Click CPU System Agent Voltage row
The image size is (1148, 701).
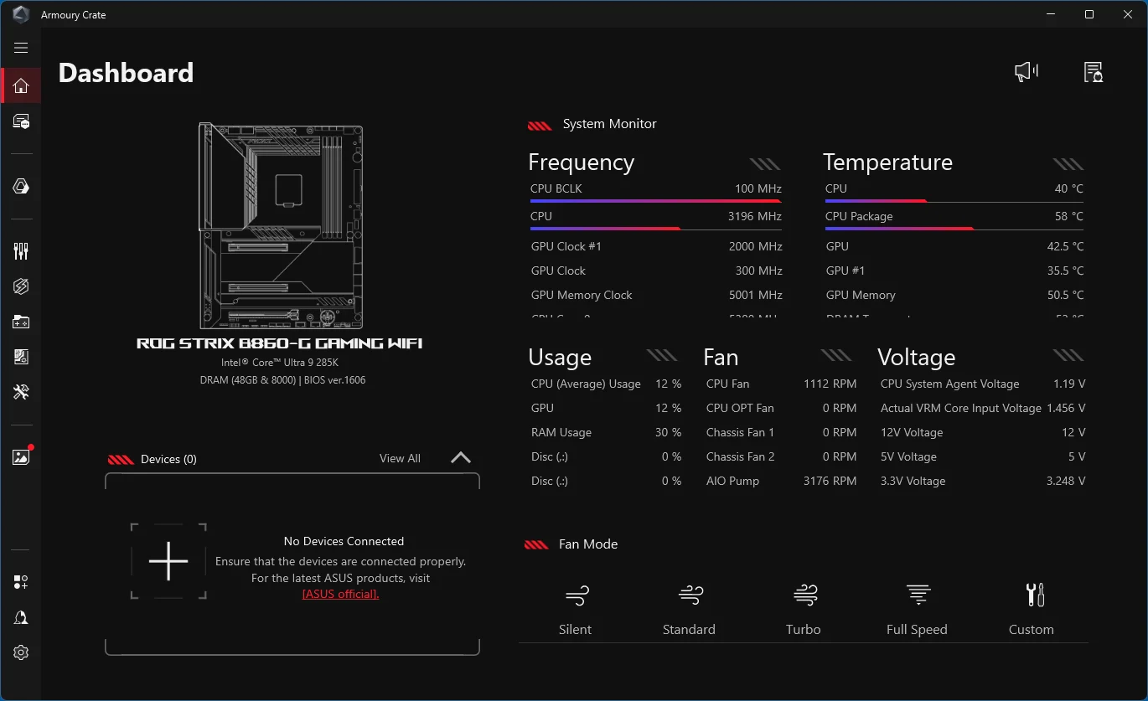coord(983,384)
